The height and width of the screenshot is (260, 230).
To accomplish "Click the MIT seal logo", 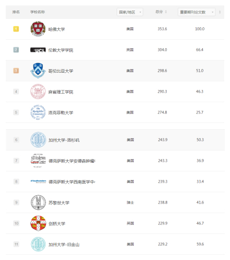I will [x=38, y=92].
